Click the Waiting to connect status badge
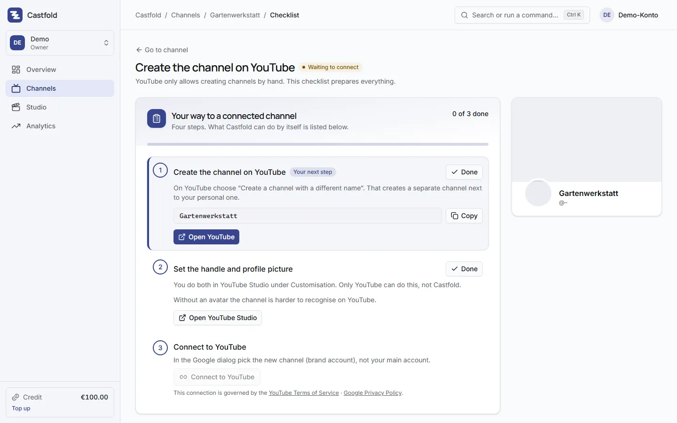The height and width of the screenshot is (423, 677). click(331, 67)
